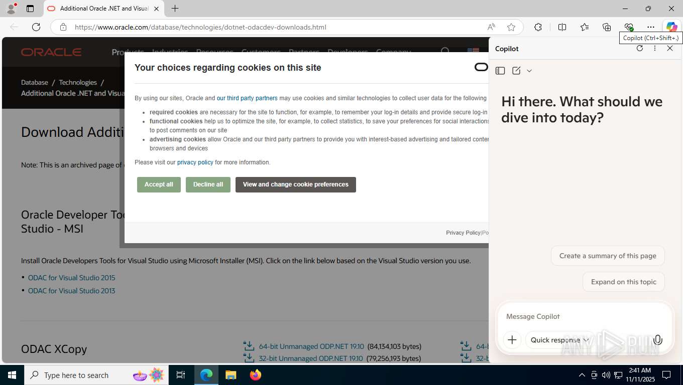Open the tab actions menu icon
This screenshot has width=683, height=385.
30,9
